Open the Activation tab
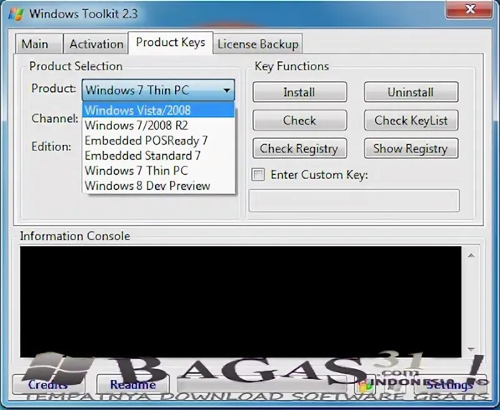500x410 pixels. [x=96, y=43]
